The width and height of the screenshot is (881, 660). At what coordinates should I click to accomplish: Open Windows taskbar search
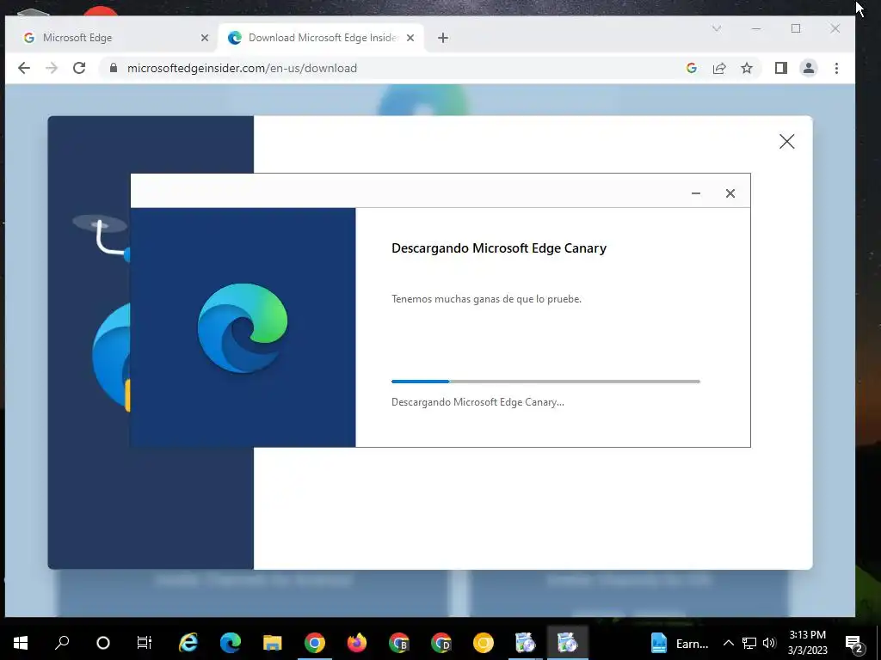point(62,643)
